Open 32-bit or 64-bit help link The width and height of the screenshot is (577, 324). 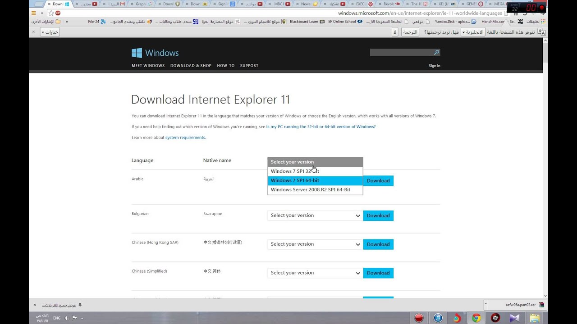coord(321,127)
